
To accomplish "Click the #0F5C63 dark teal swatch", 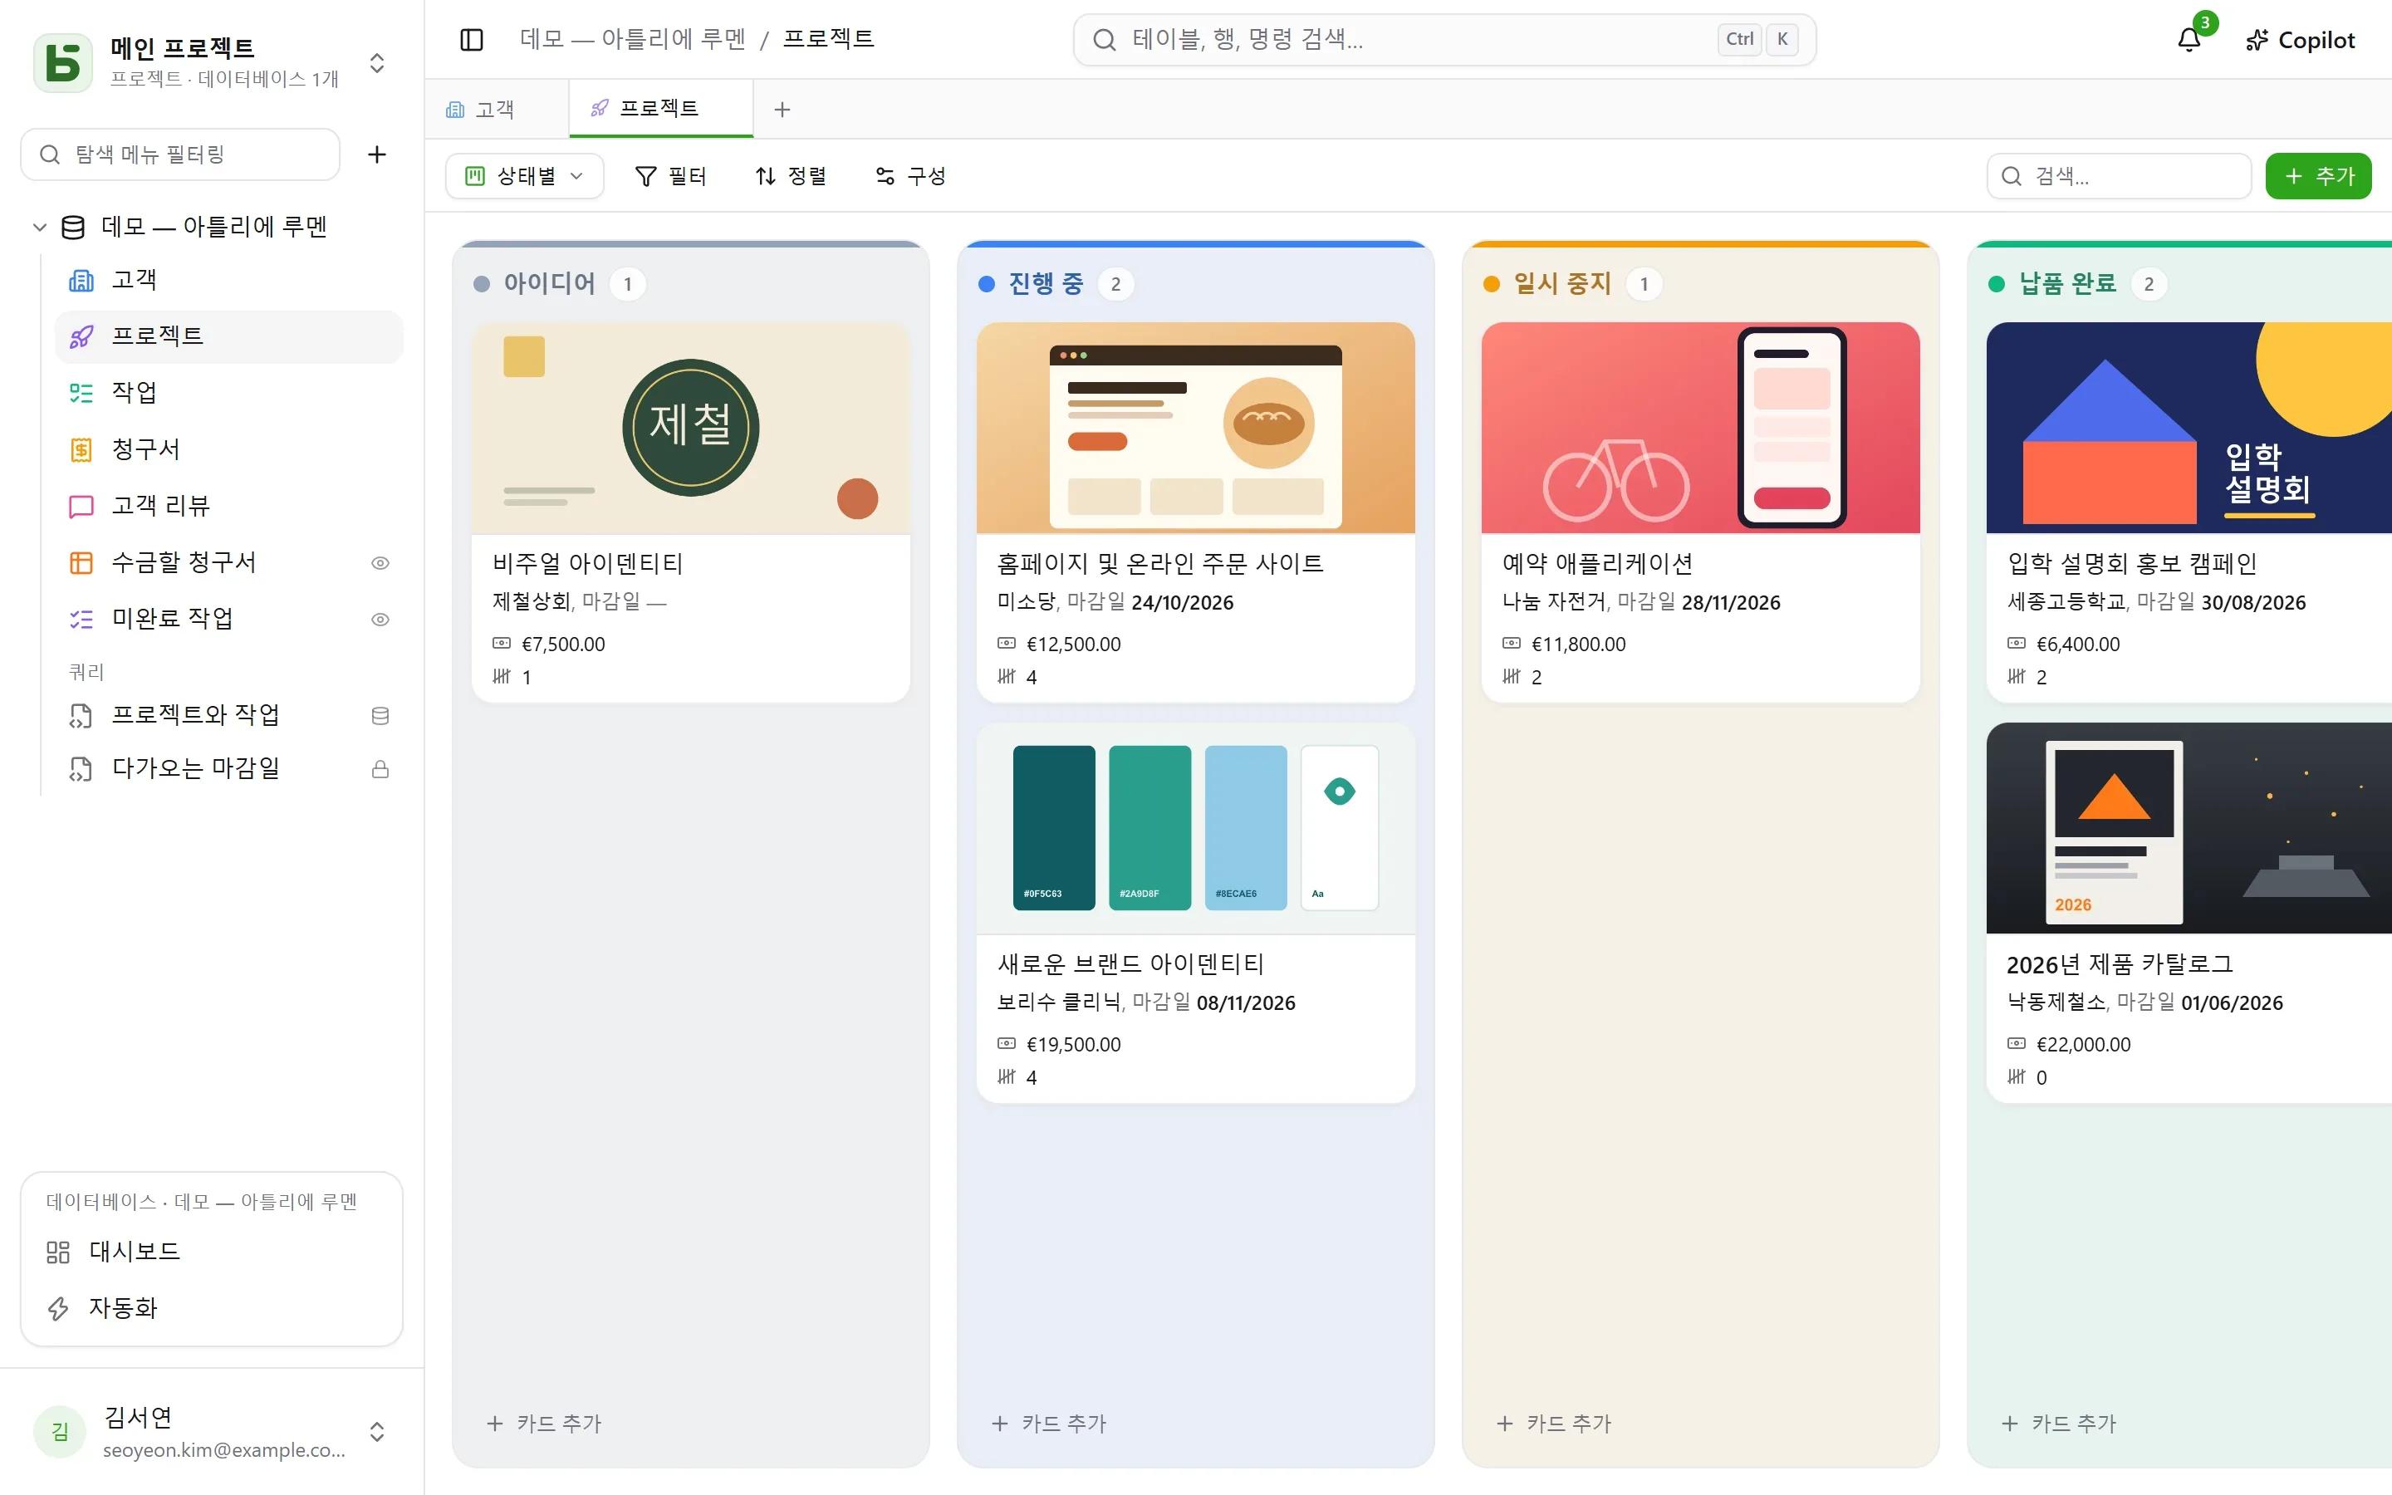I will [1054, 827].
